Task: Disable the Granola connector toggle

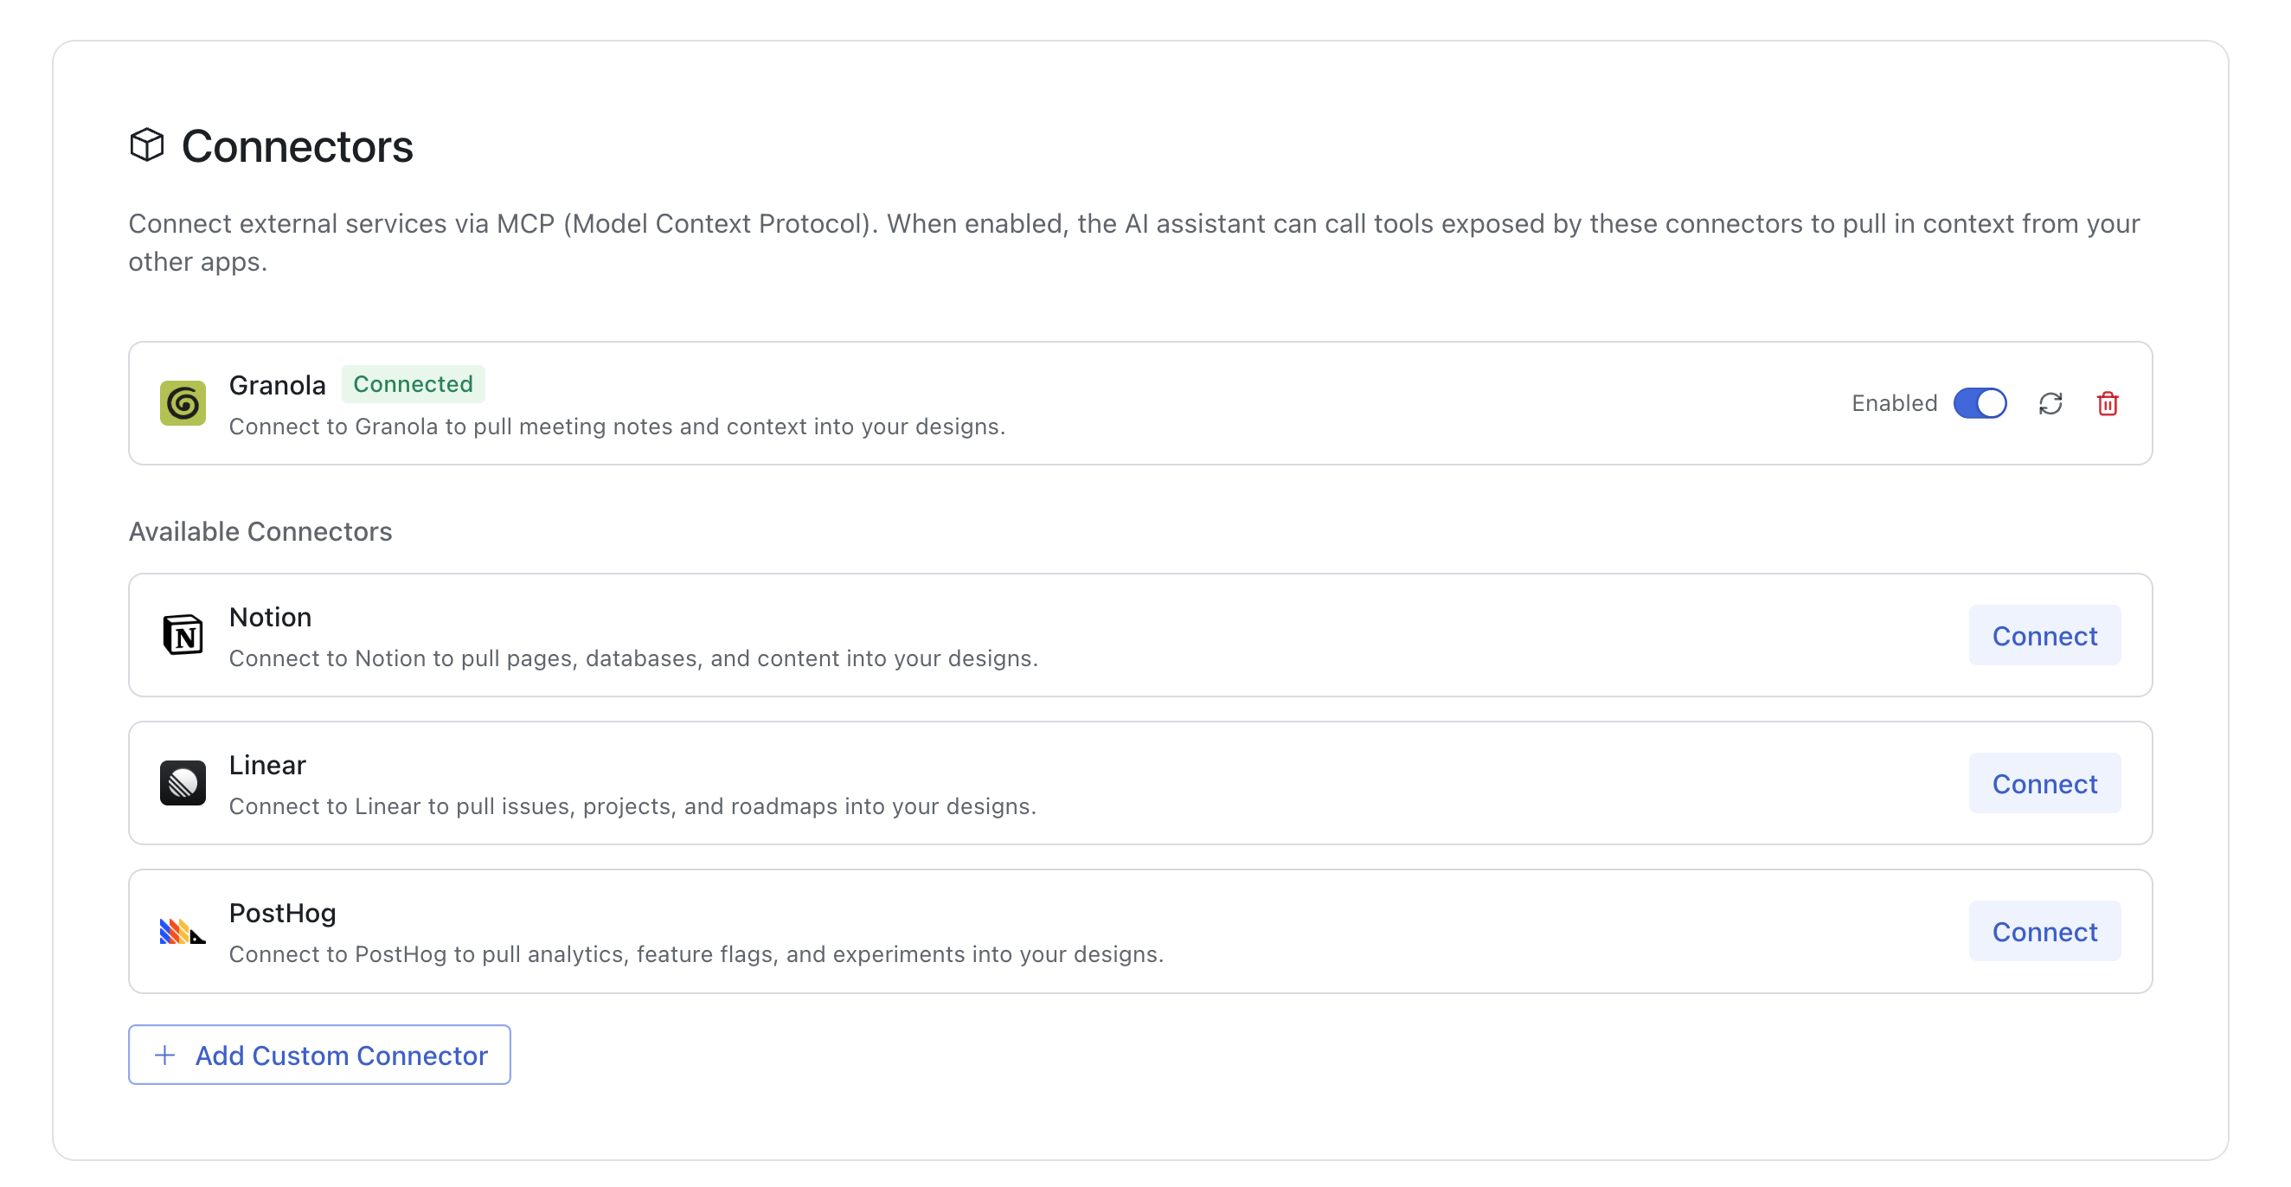Action: tap(1979, 404)
